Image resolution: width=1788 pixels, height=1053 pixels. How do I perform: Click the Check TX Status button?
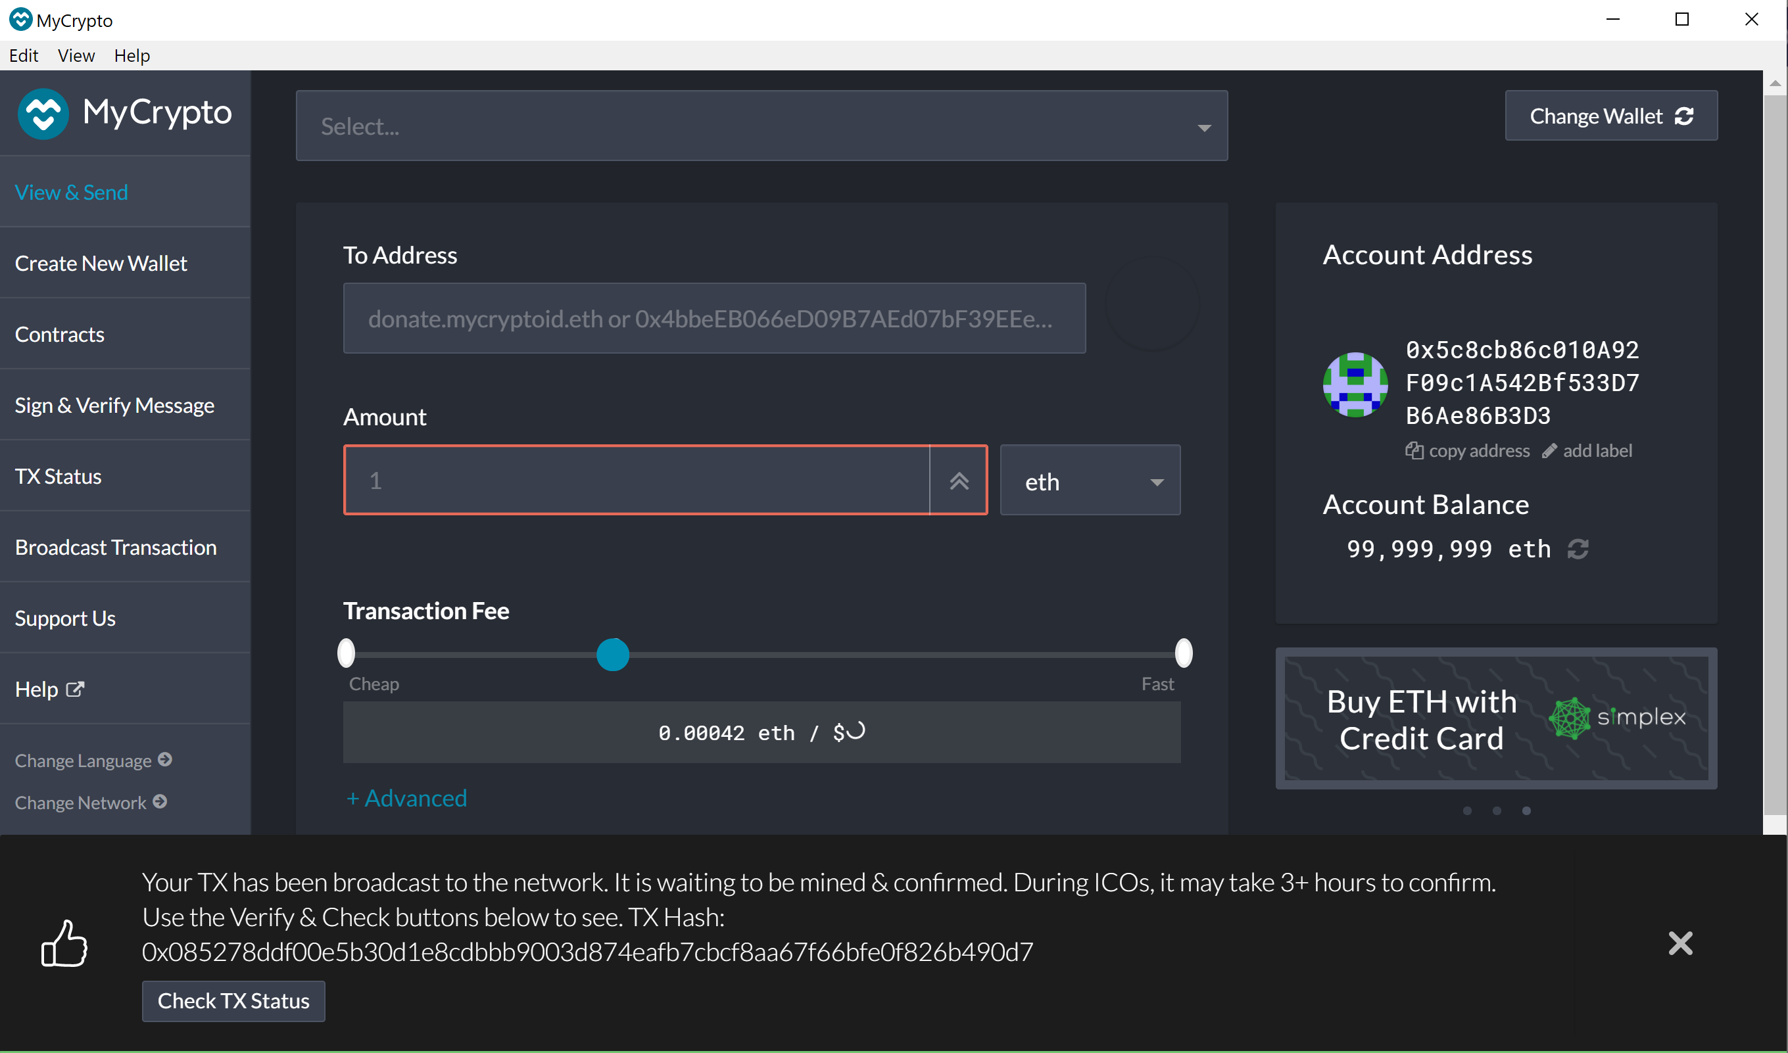233,1000
